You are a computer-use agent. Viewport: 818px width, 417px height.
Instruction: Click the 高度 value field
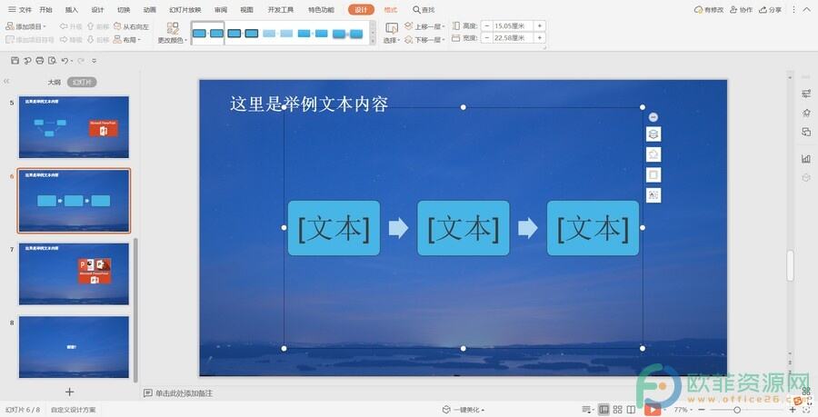point(513,25)
